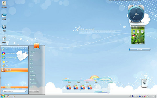Image resolution: width=157 pixels, height=98 pixels.
Task: Click the trash can gadget with prohibition sign
Action: (144, 83)
